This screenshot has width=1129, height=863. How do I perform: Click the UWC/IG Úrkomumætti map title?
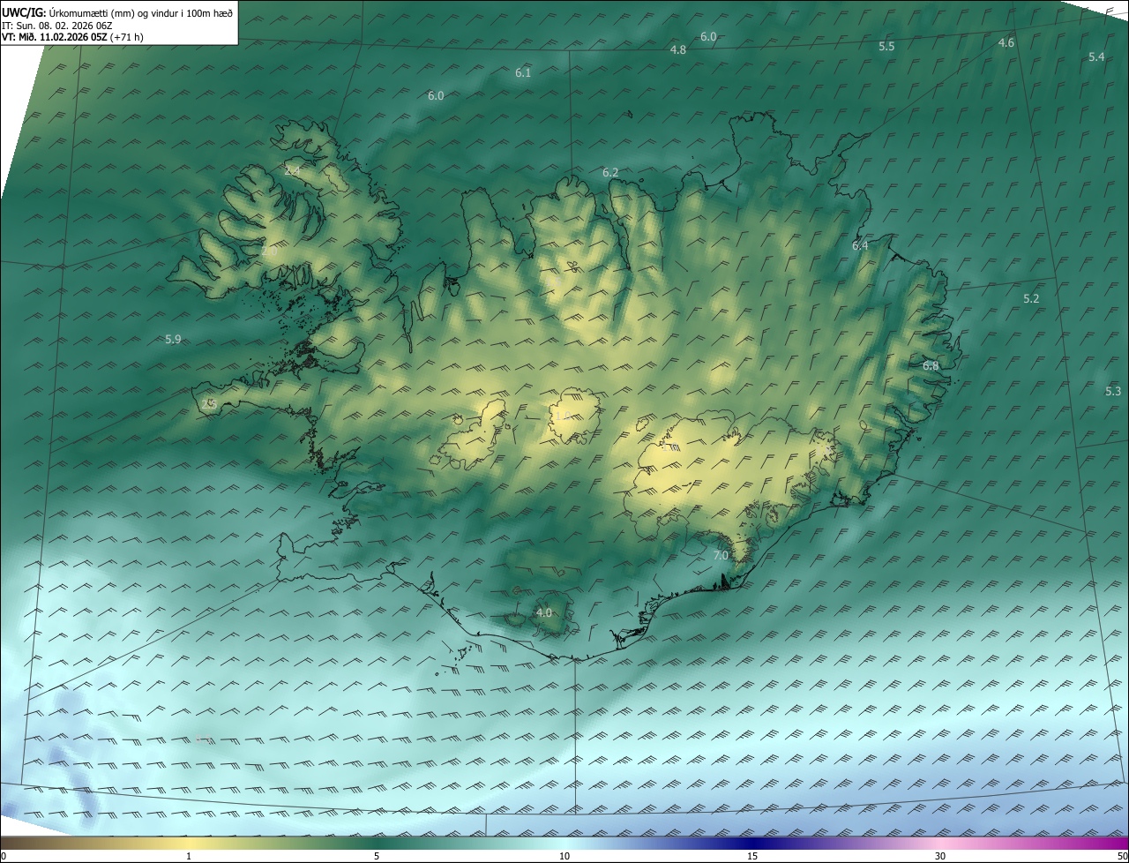pyautogui.click(x=117, y=12)
